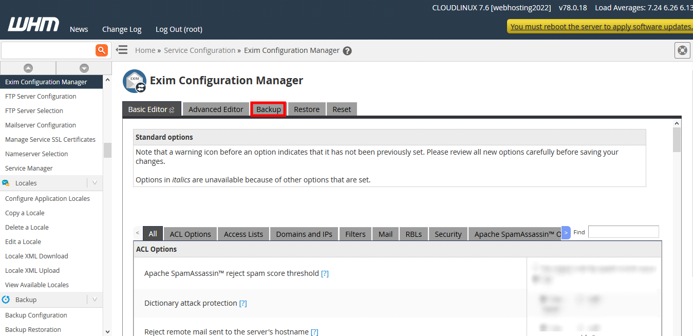Screen dimensions: 693x336
Task: Select the ACL Options filter tab
Action: pos(190,234)
